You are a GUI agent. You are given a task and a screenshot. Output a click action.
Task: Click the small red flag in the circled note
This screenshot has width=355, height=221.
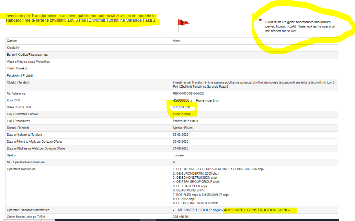click(x=261, y=21)
